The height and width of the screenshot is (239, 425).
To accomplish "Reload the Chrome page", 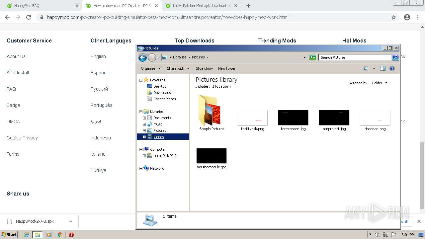I will coord(29,17).
